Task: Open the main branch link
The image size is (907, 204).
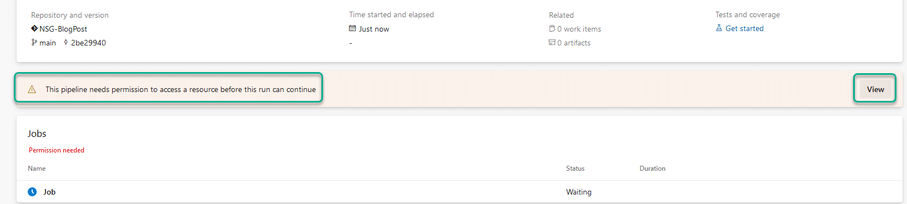Action: pyautogui.click(x=48, y=43)
